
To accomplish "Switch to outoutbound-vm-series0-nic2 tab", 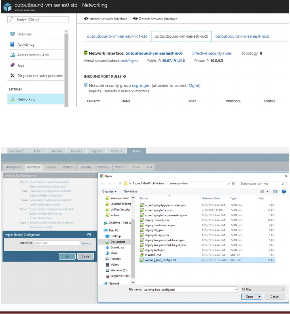I will (242, 36).
